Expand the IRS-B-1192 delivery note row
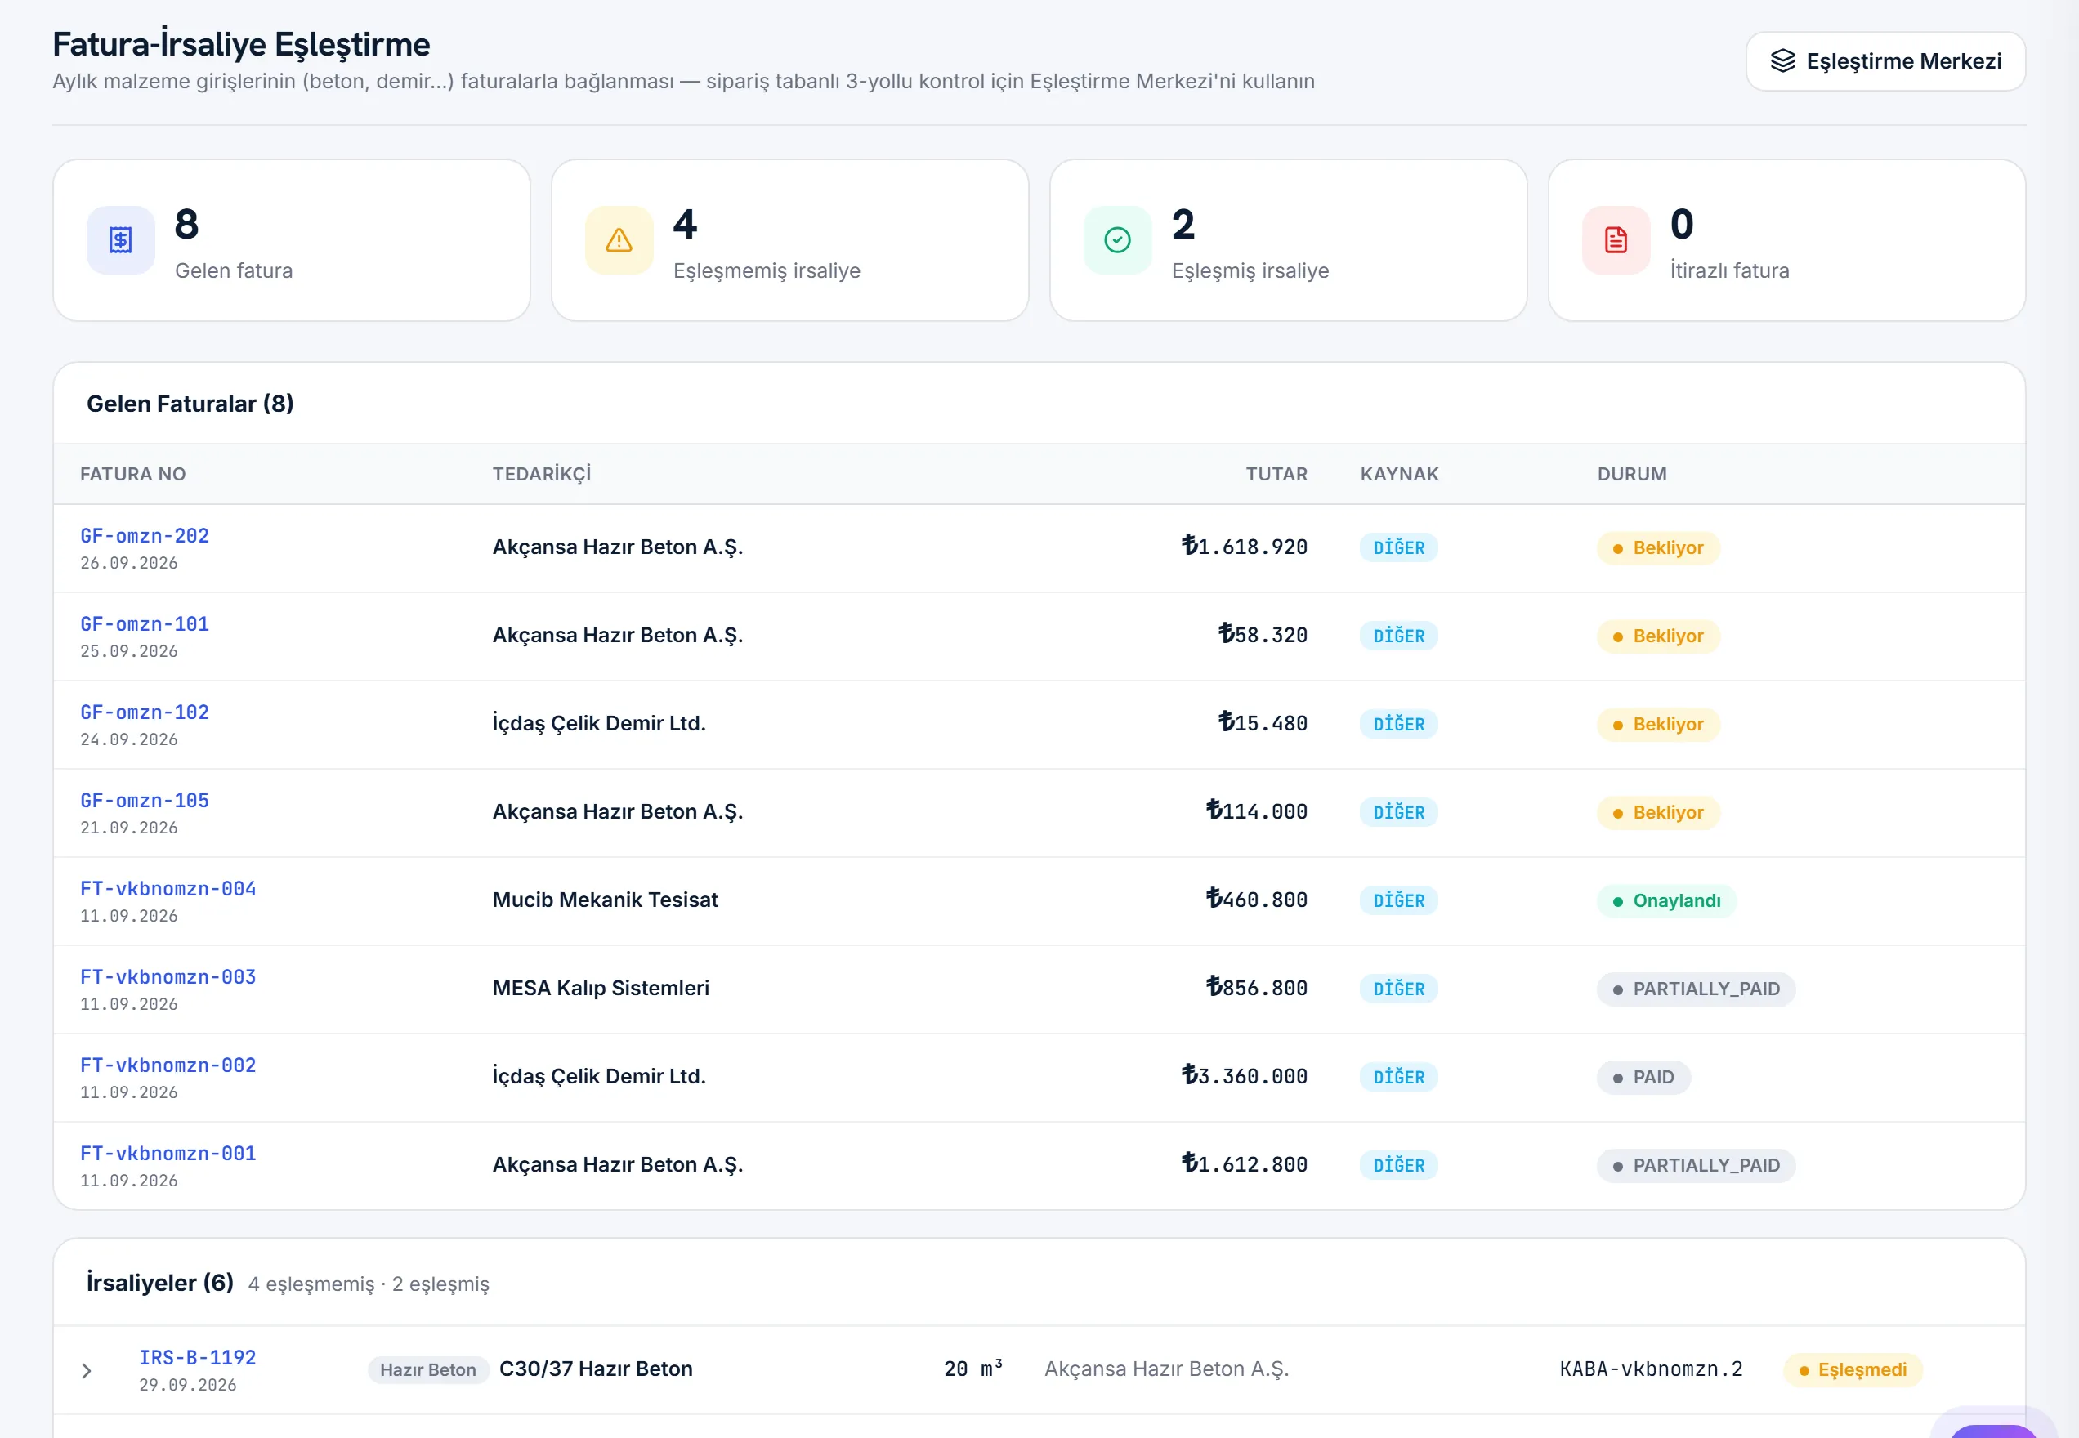 pos(87,1370)
